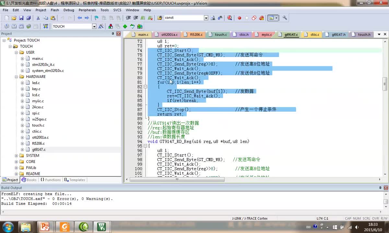Open the target selection dropdown showing TOUCH
389x233 pixels.
tap(94, 27)
